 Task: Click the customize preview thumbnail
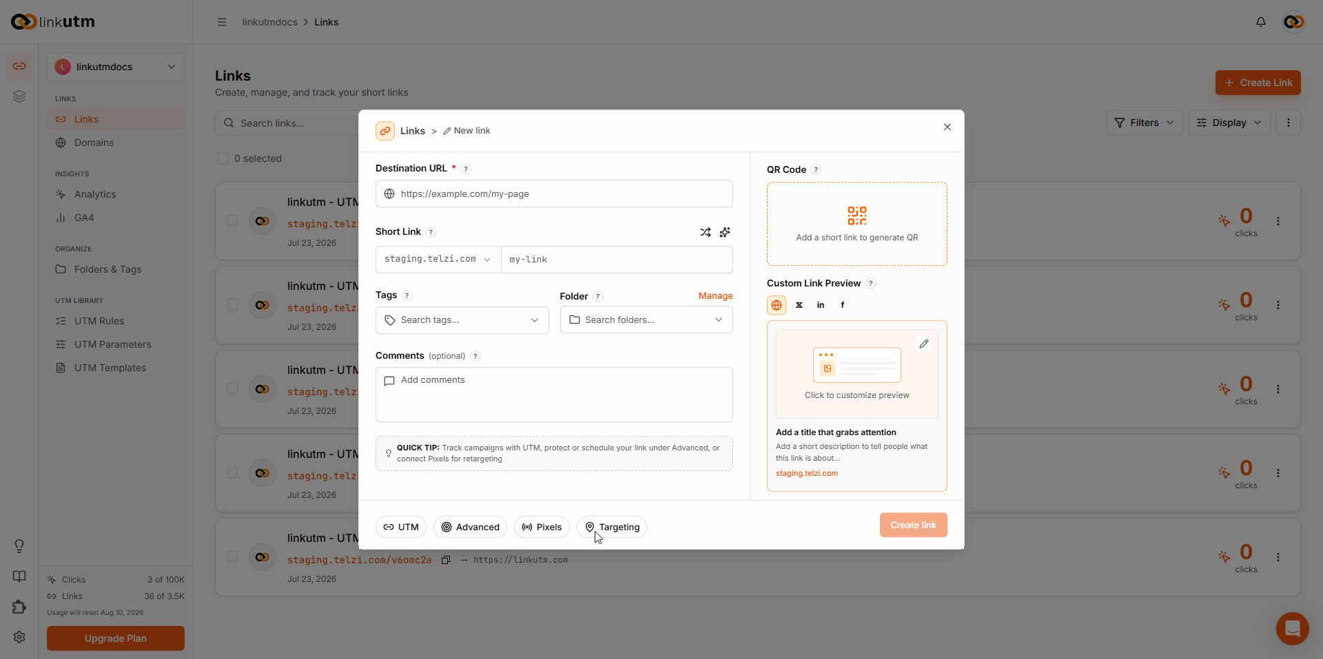pyautogui.click(x=857, y=374)
